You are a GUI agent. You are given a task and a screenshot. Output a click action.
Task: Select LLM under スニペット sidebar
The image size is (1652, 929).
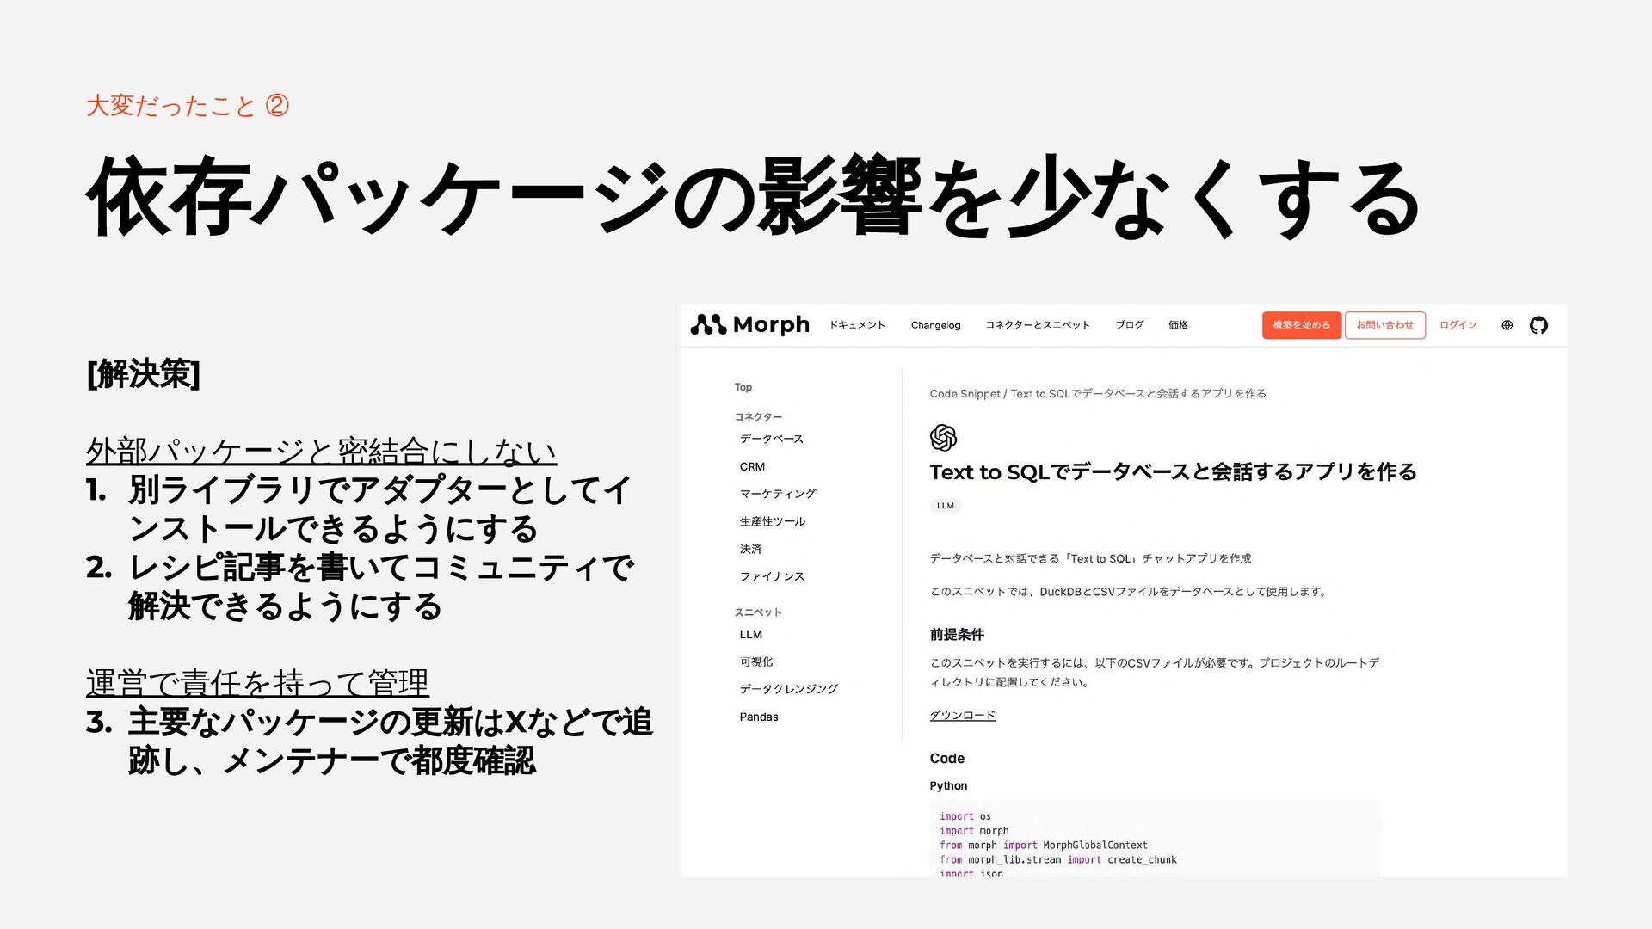click(750, 634)
